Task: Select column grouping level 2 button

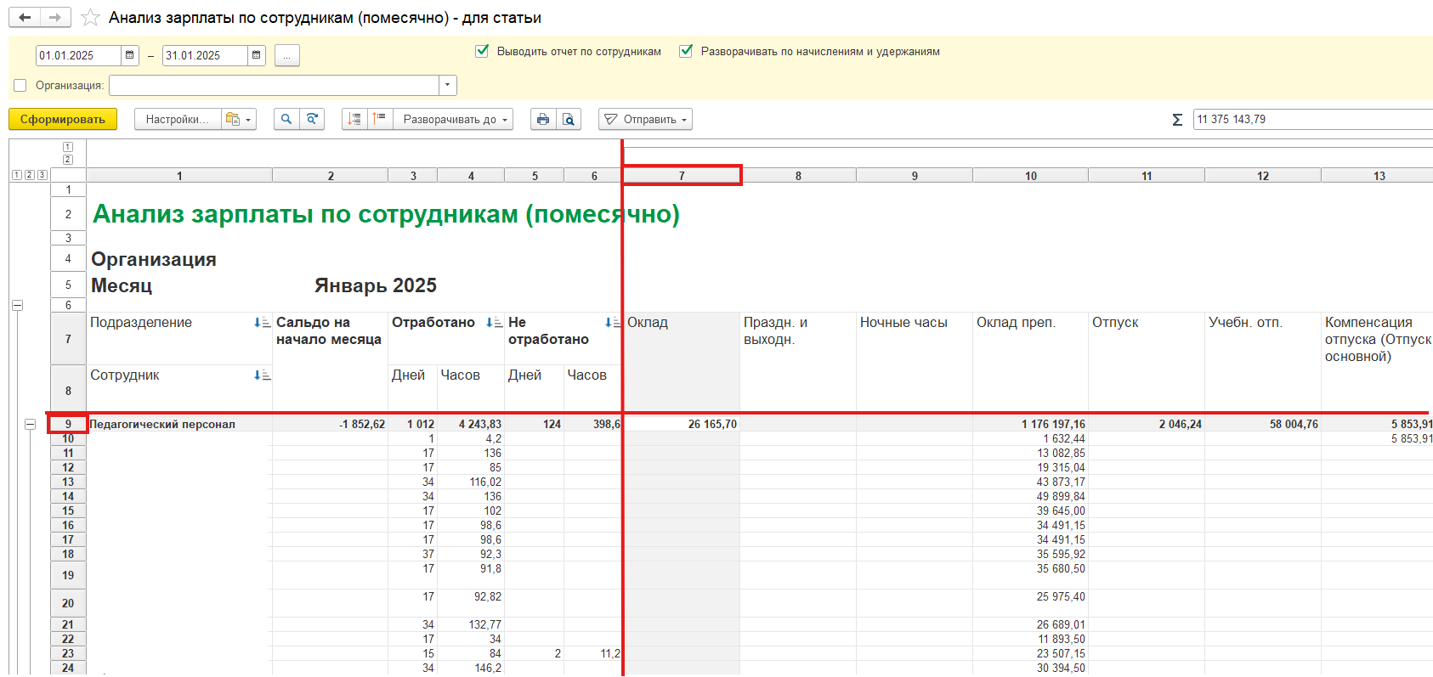Action: pyautogui.click(x=68, y=160)
